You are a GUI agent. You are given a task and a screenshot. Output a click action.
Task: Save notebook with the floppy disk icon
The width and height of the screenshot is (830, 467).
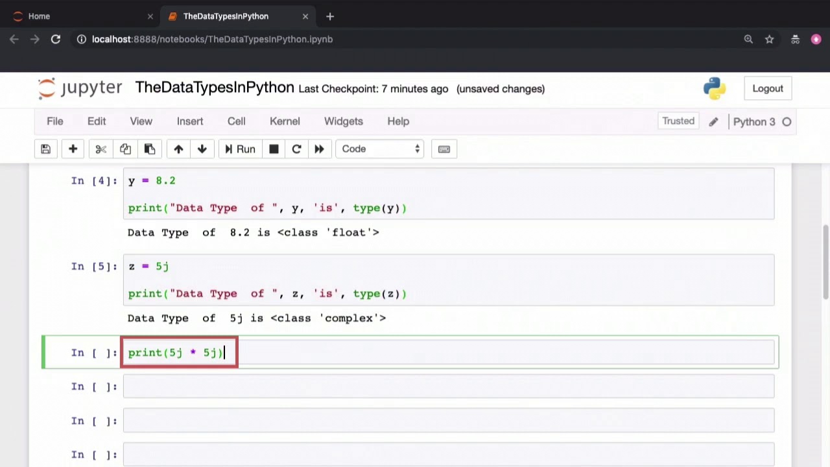click(x=45, y=149)
